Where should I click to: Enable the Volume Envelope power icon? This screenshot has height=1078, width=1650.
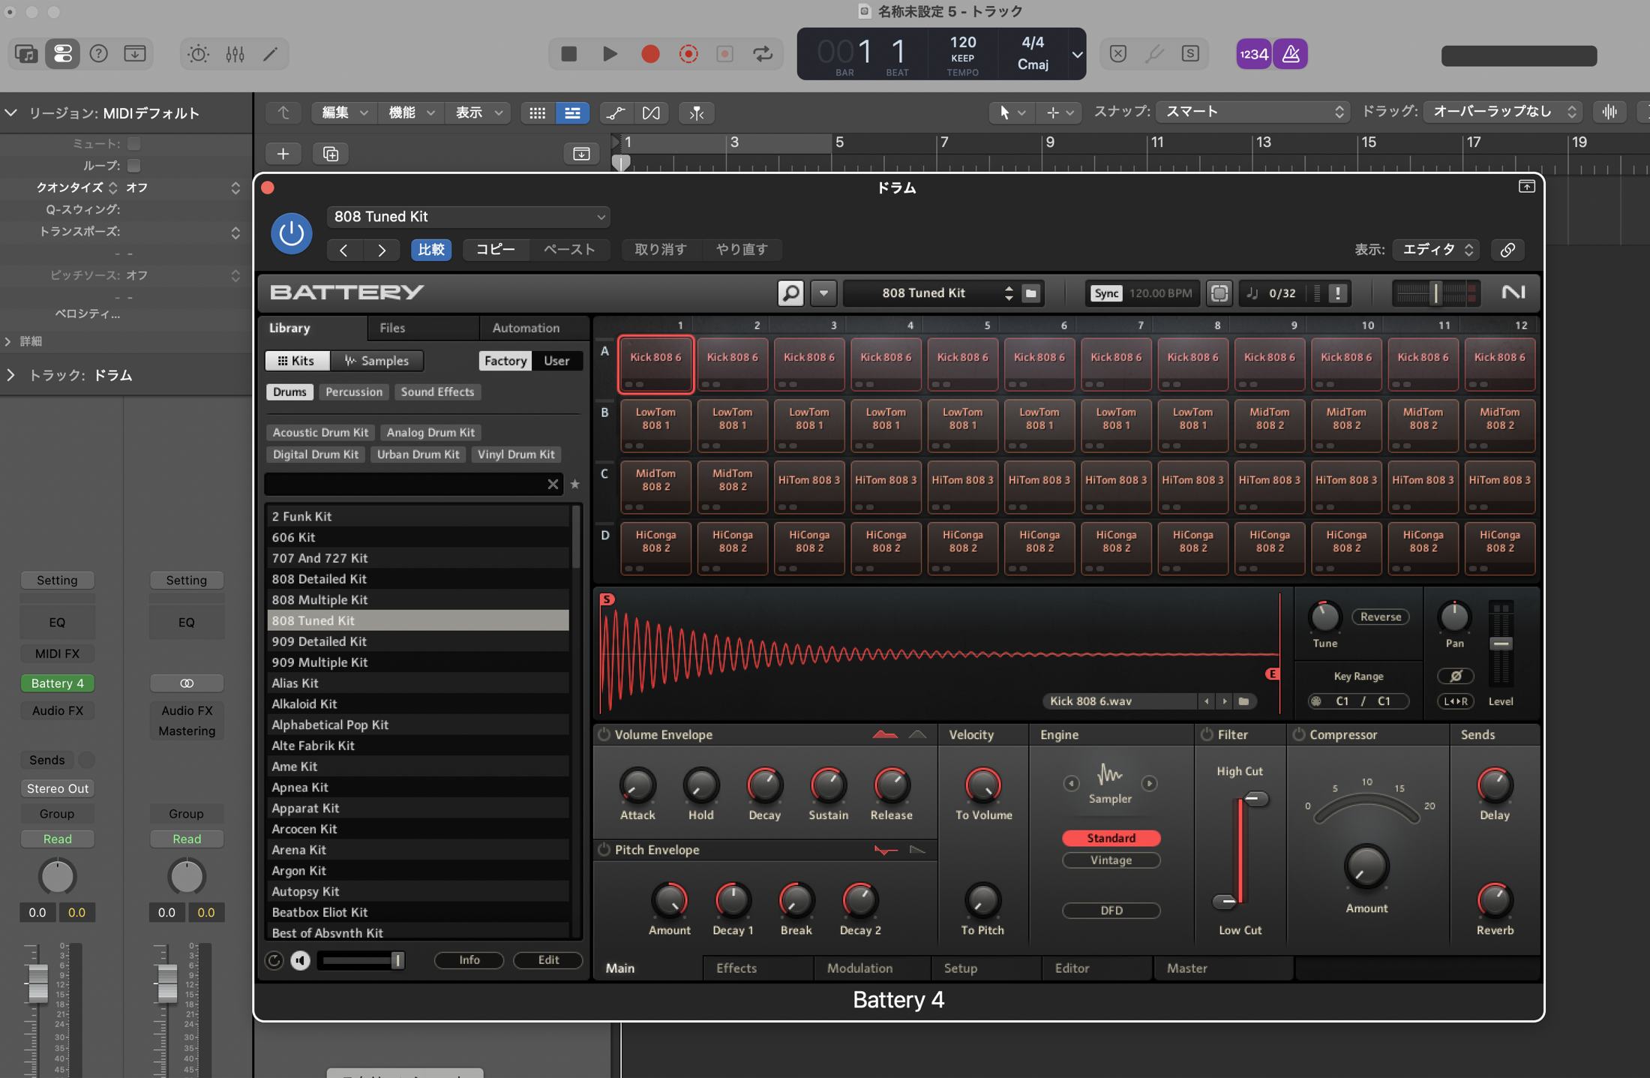point(604,734)
